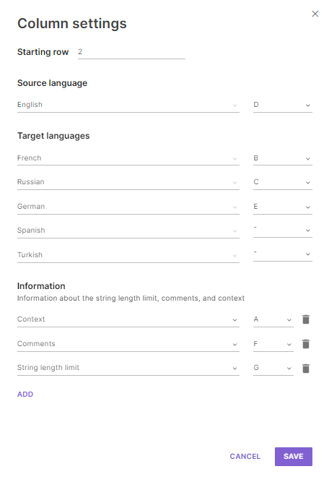Click the Starting row input field

tap(131, 52)
